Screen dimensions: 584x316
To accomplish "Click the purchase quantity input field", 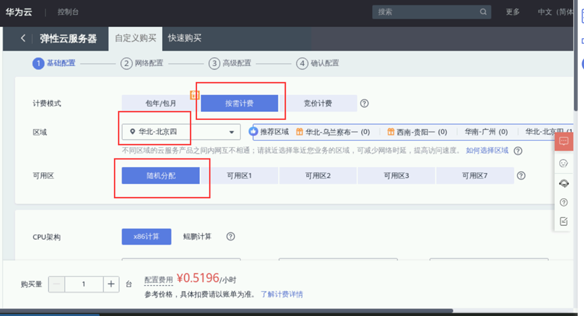I will 84,284.
